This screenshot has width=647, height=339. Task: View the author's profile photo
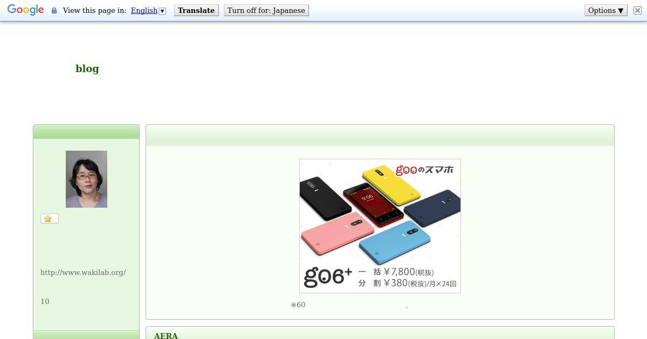86,179
